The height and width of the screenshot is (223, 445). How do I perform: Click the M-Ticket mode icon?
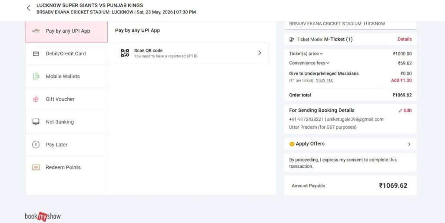point(292,40)
